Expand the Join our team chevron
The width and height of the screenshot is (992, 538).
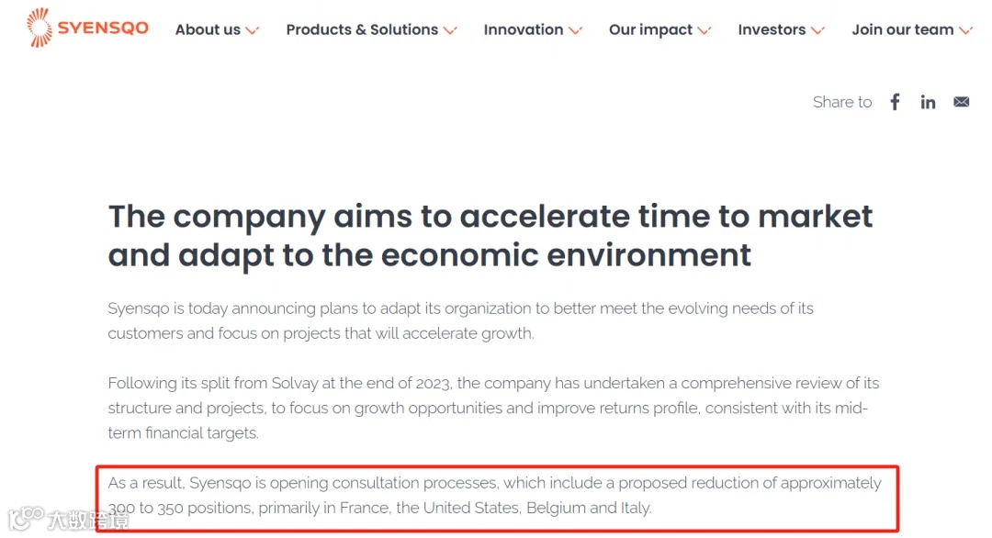965,30
